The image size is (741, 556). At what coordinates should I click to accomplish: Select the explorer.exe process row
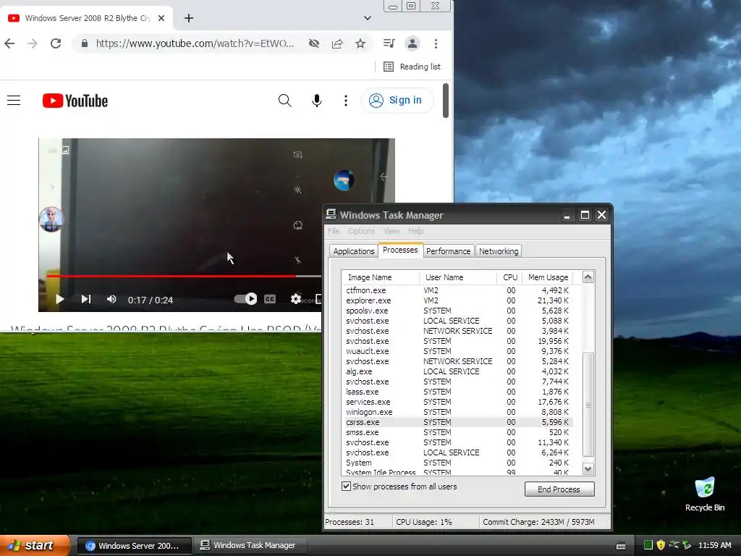(457, 300)
